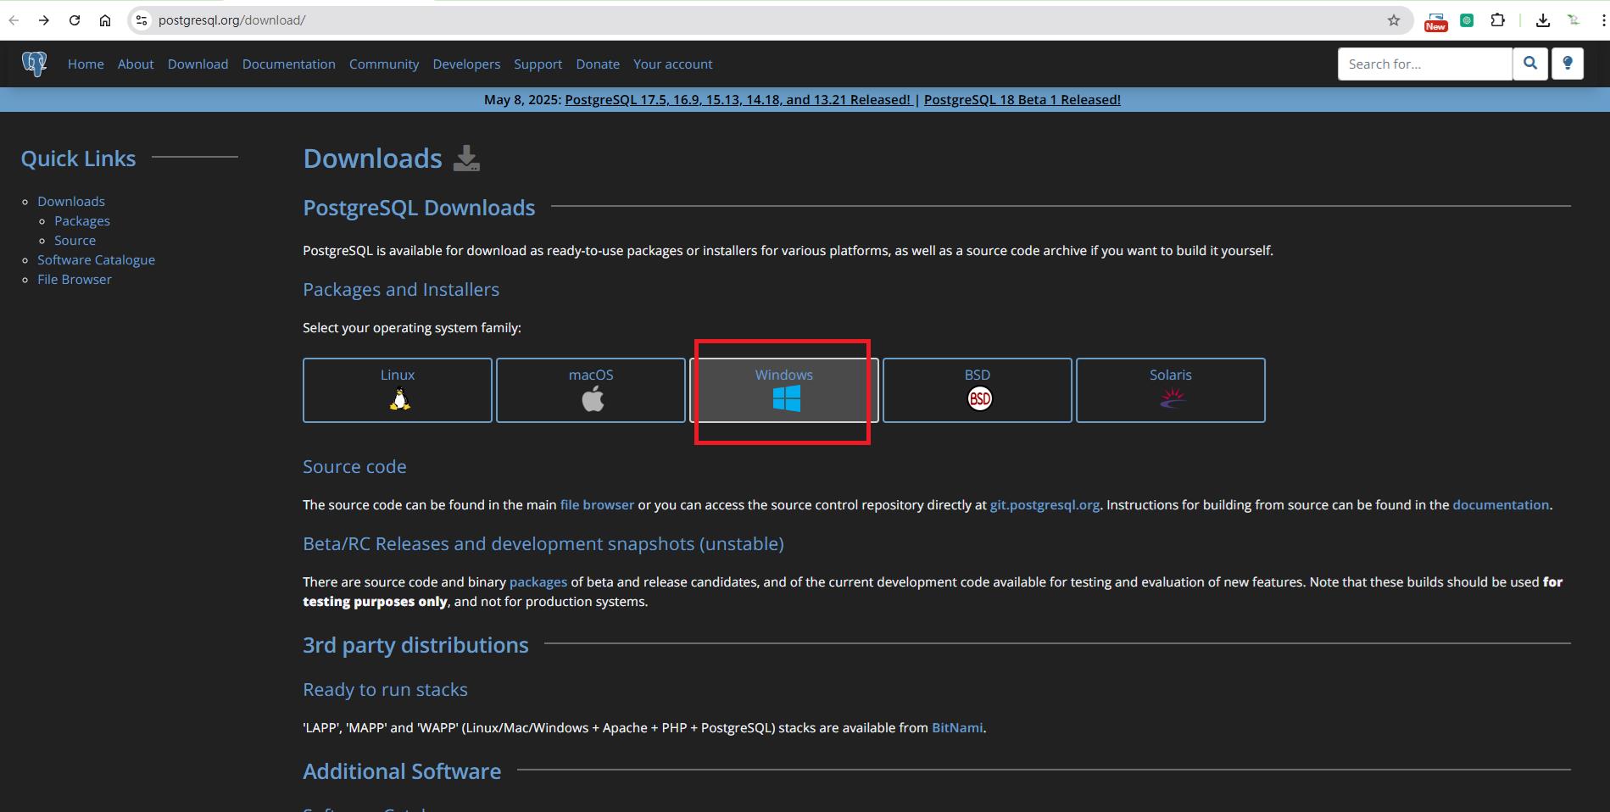Viewport: 1610px width, 812px height.
Task: Open the Support menu item
Action: click(538, 64)
